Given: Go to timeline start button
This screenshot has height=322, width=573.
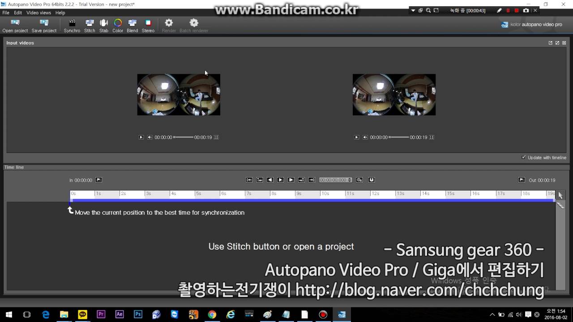Looking at the screenshot, I should tap(249, 180).
